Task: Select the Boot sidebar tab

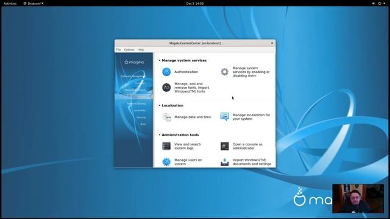Action: [x=143, y=124]
